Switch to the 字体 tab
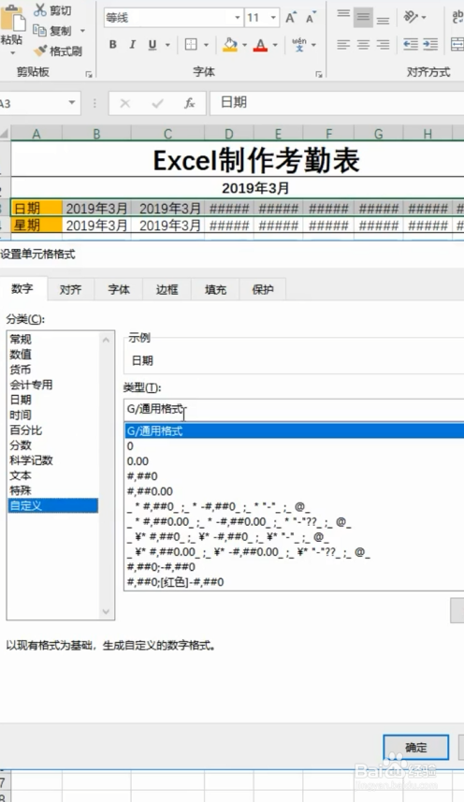 [119, 289]
